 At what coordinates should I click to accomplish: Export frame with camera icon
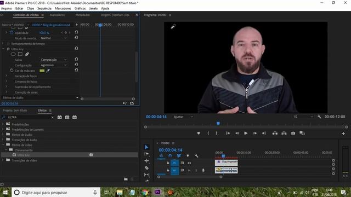point(293,133)
